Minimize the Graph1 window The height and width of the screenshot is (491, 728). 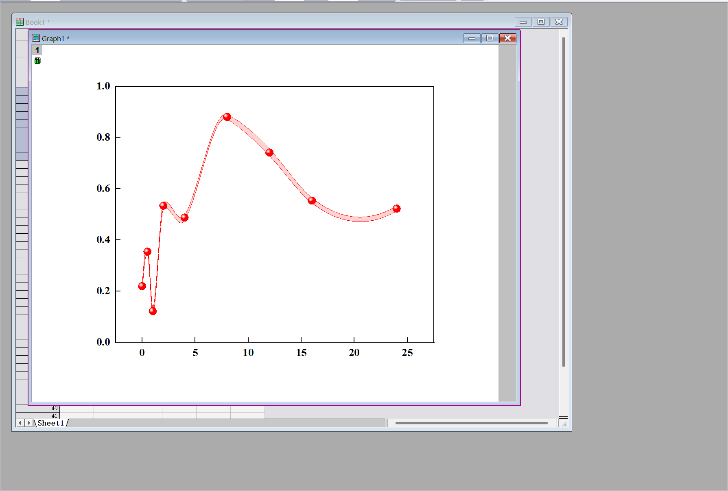[x=472, y=38]
